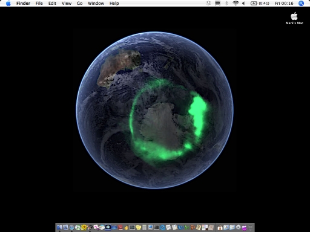Open the Home folder in Dock
Image resolution: width=310 pixels, height=232 pixels.
[220, 227]
